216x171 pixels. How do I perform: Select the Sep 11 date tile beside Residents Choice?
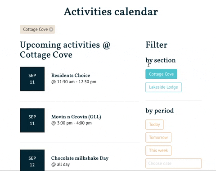(32, 79)
